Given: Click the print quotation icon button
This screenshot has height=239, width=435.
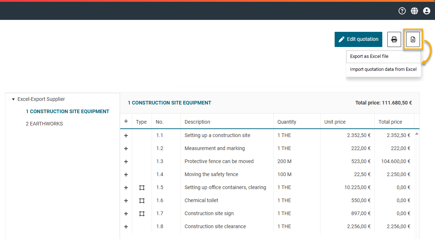Looking at the screenshot, I should (x=394, y=39).
